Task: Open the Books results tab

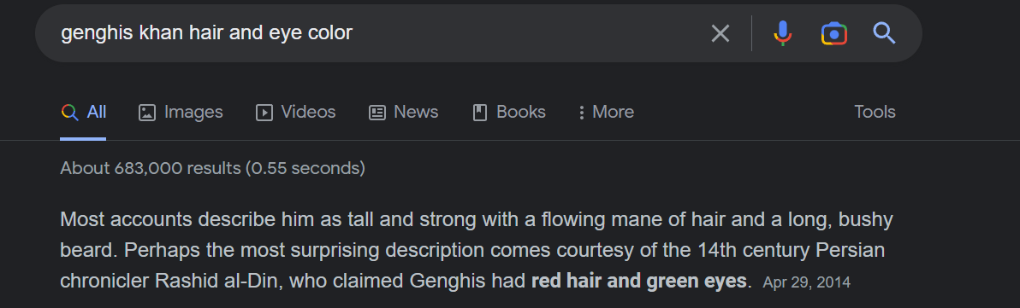Action: (x=508, y=112)
